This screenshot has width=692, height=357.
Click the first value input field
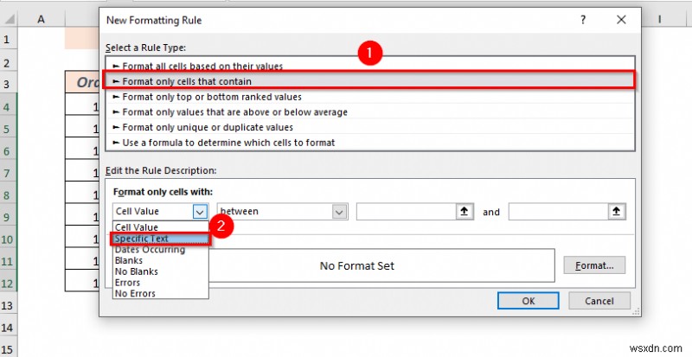tap(405, 211)
